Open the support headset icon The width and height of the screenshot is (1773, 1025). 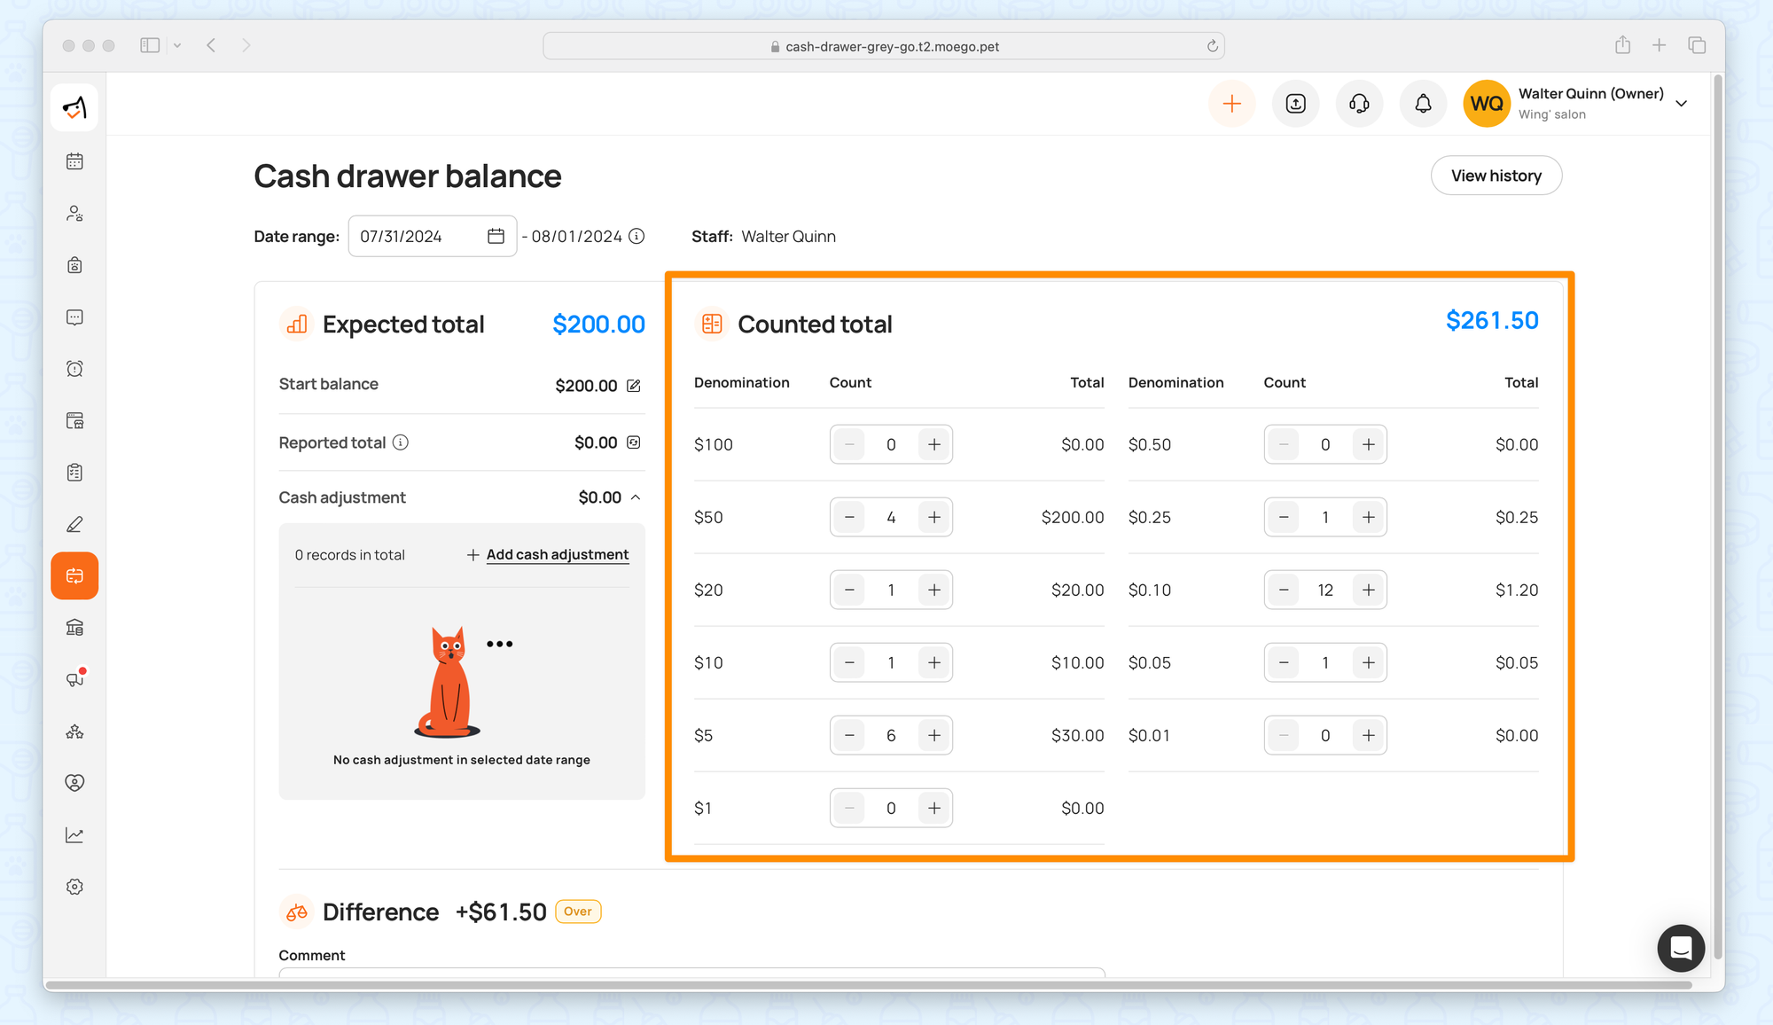pyautogui.click(x=1359, y=104)
